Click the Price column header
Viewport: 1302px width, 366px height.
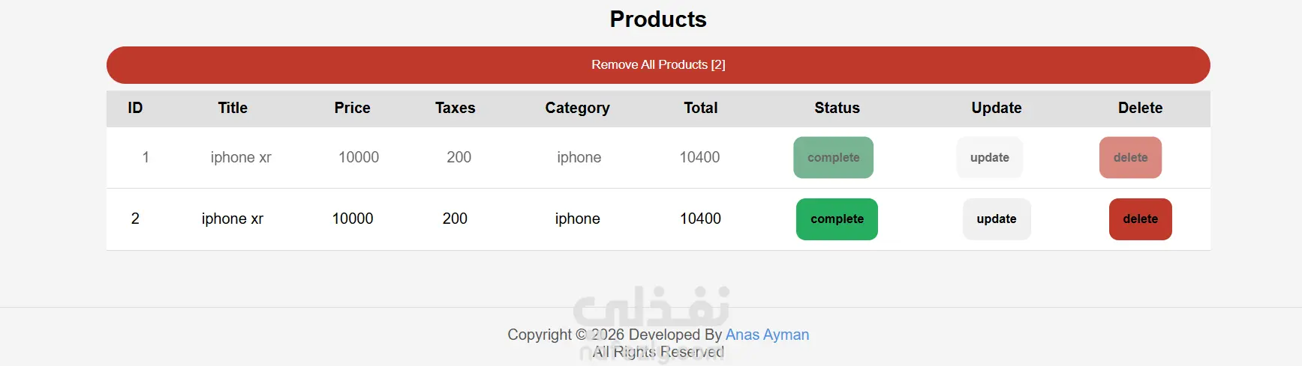tap(352, 108)
